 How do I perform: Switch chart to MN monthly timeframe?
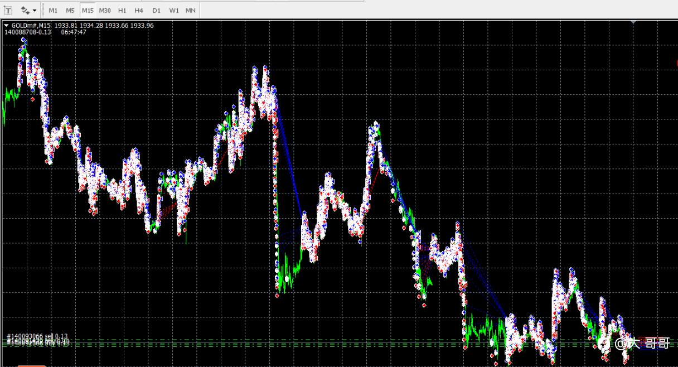(x=191, y=11)
